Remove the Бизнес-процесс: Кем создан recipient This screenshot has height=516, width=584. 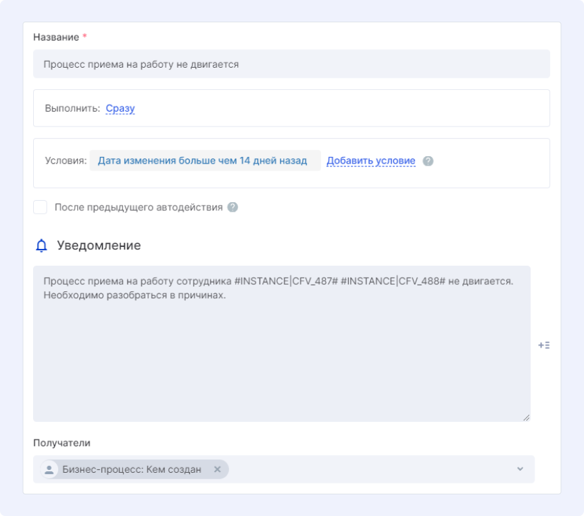point(217,469)
